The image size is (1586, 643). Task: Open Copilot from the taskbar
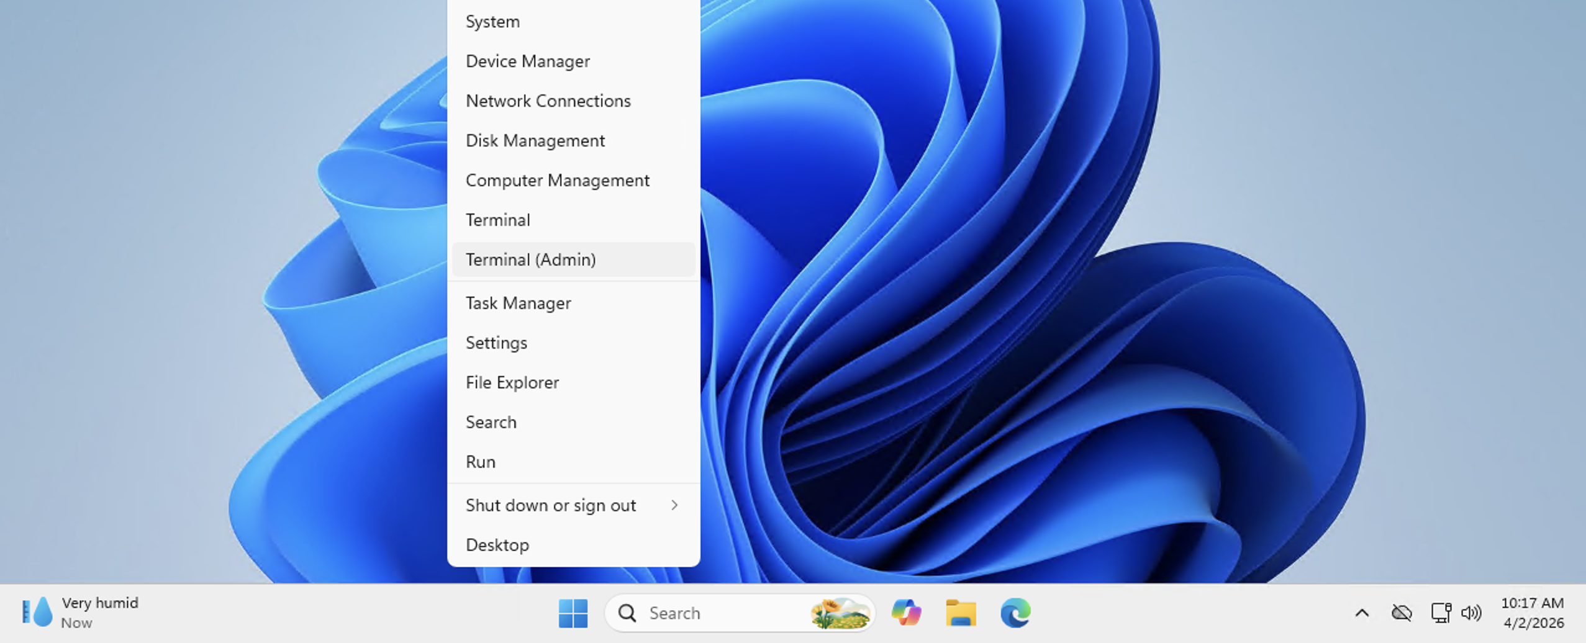coord(906,613)
